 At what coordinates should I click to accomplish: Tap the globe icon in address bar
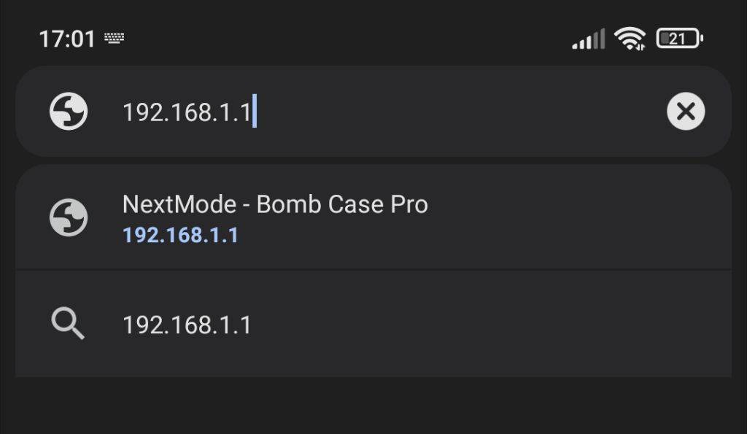69,112
